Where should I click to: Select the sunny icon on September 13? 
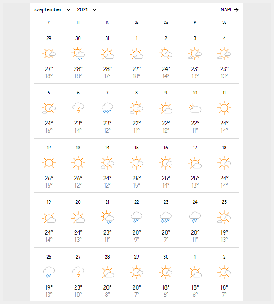[78, 163]
